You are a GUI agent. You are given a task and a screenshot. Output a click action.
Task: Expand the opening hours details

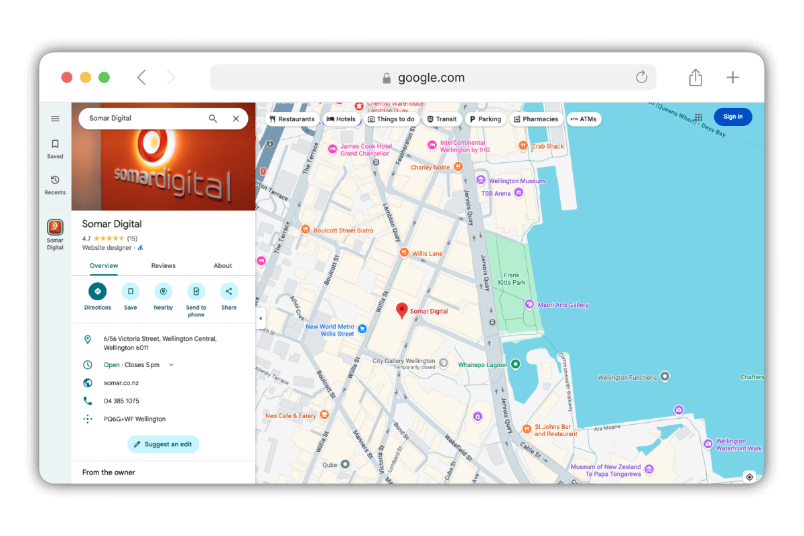pos(172,364)
